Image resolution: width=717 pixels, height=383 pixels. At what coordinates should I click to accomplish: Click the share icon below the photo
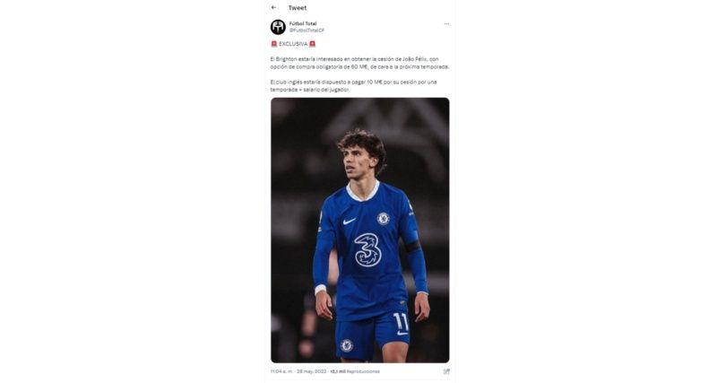446,370
